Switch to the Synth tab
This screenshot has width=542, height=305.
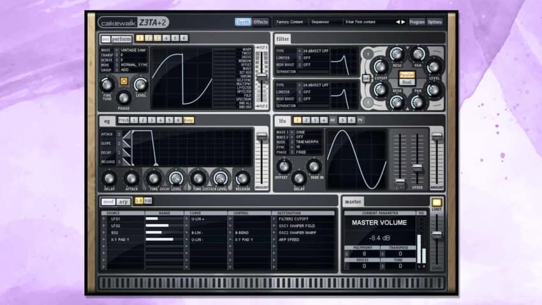[x=243, y=22]
